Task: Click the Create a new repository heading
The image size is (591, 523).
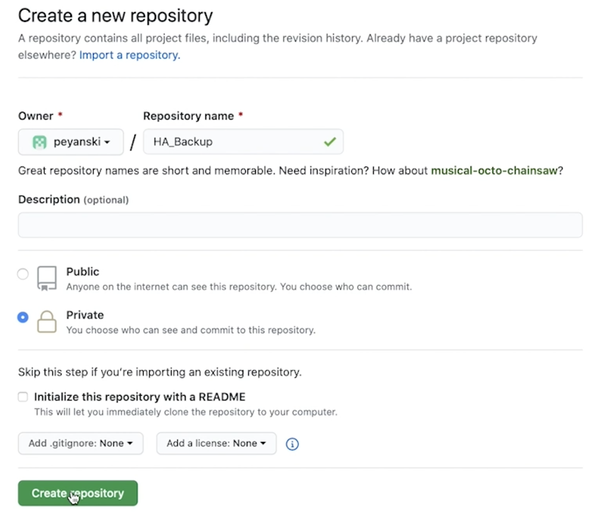Action: tap(115, 15)
